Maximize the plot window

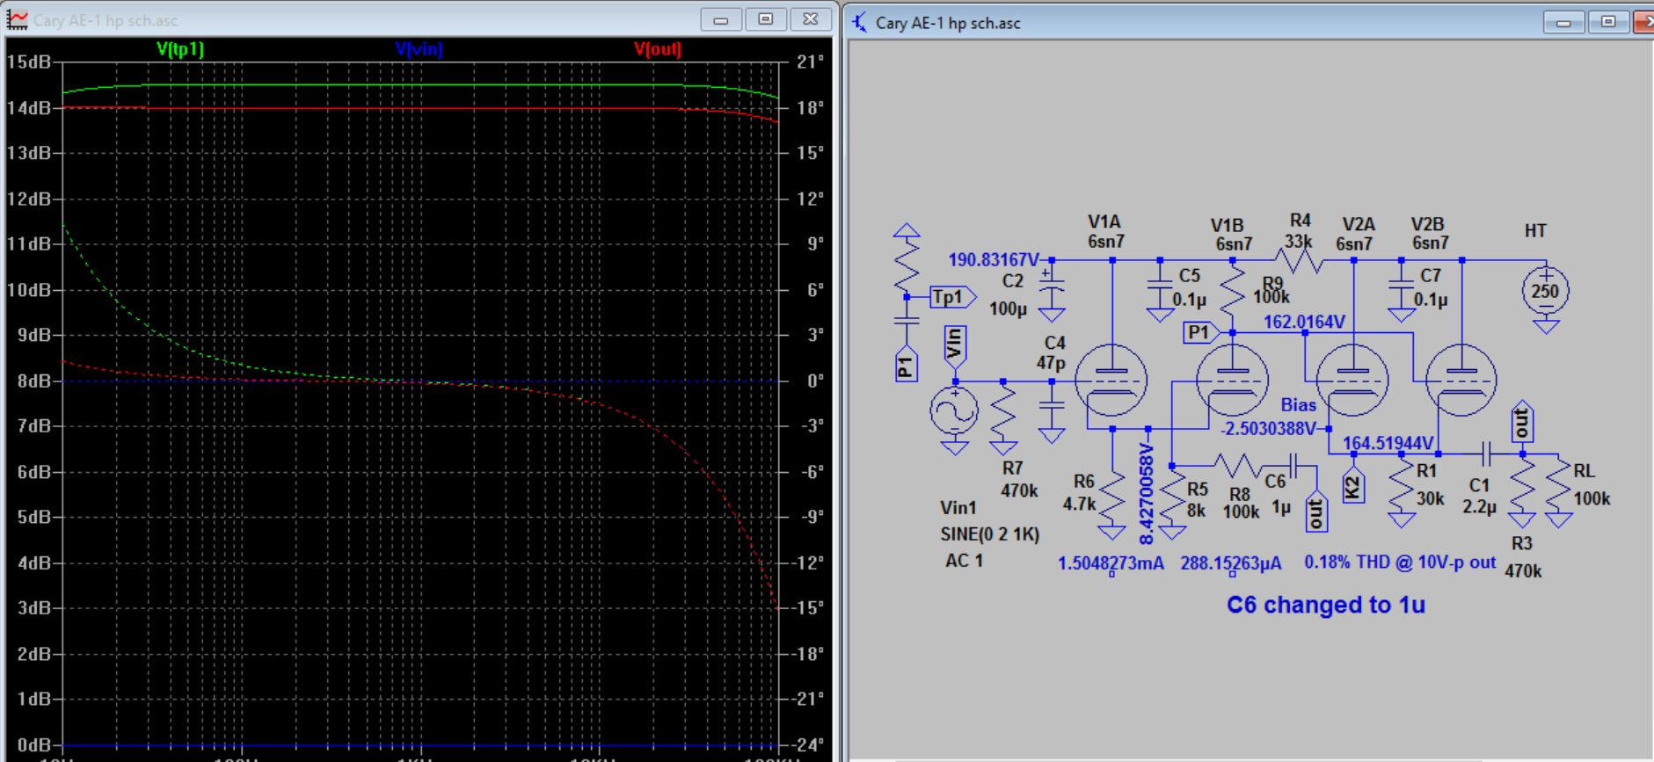[x=765, y=19]
